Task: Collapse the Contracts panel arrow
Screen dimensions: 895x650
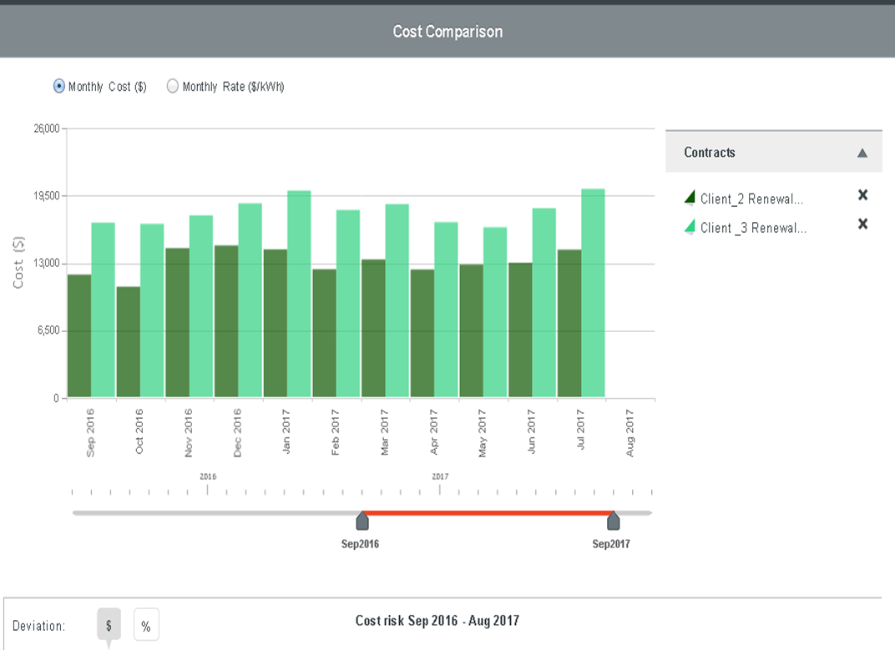Action: (862, 154)
